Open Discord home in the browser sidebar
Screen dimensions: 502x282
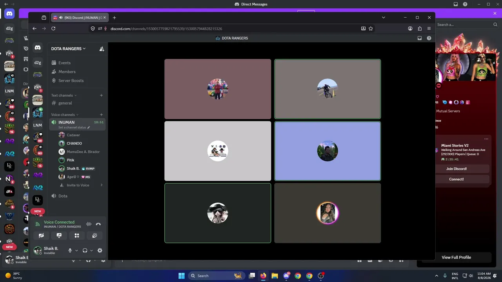point(38,48)
